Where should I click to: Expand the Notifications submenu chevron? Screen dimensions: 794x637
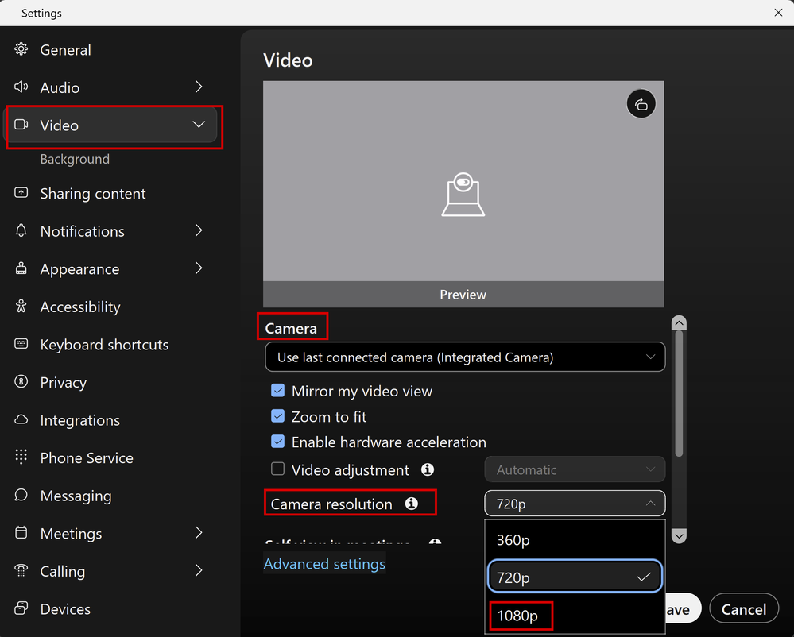(199, 230)
